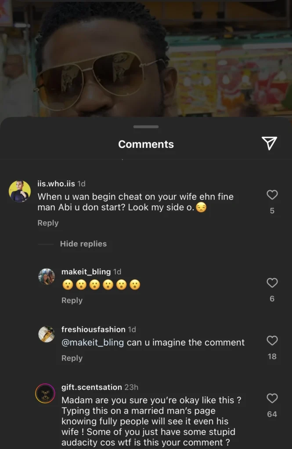The image size is (292, 449).
Task: Tap the Comments title header
Action: [x=146, y=144]
